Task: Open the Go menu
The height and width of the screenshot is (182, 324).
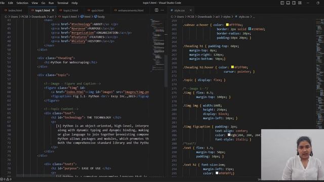Action: coord(43,3)
